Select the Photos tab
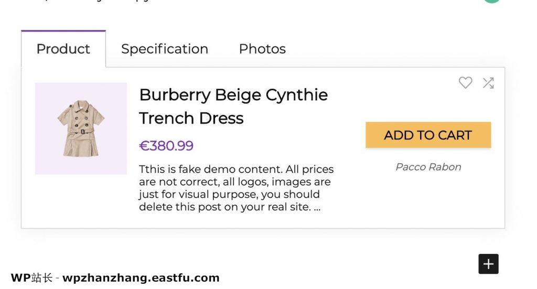 click(x=262, y=49)
